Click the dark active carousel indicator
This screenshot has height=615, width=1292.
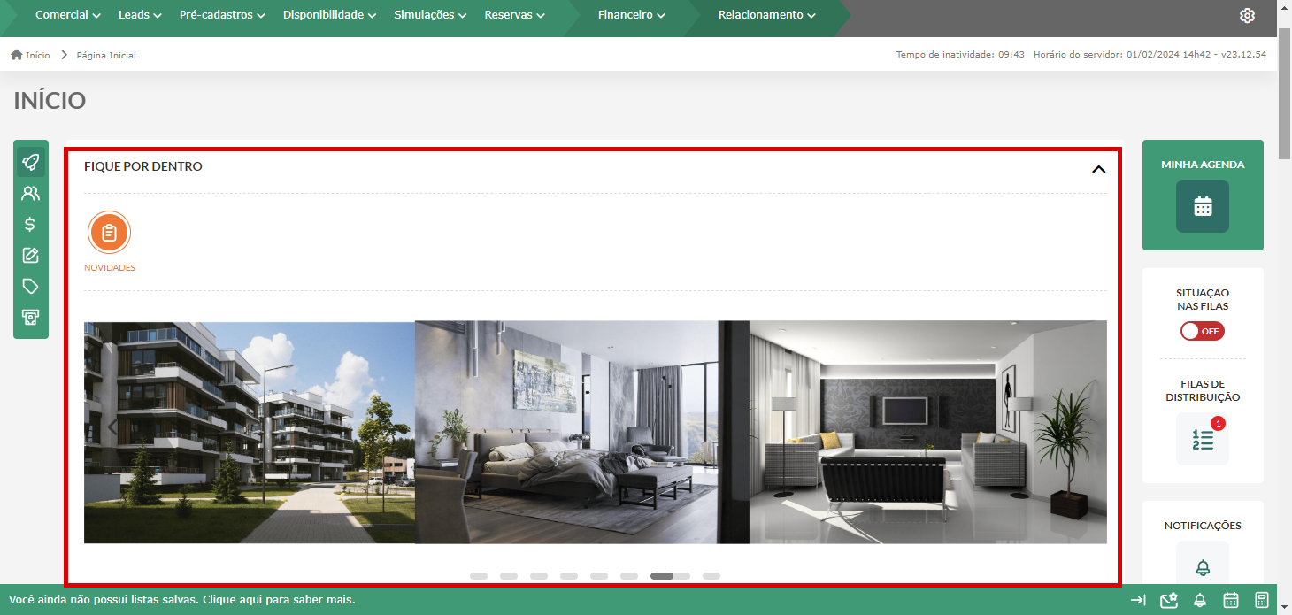point(662,576)
